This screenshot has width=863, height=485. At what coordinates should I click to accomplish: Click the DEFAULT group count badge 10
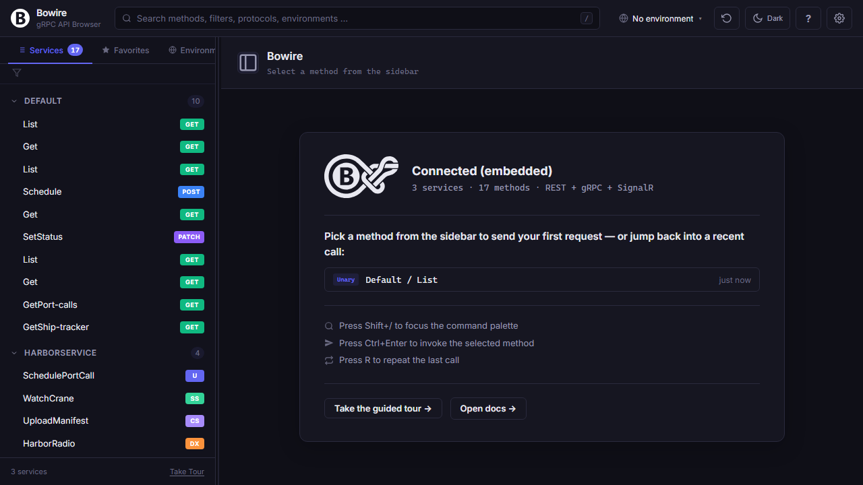[x=196, y=102]
